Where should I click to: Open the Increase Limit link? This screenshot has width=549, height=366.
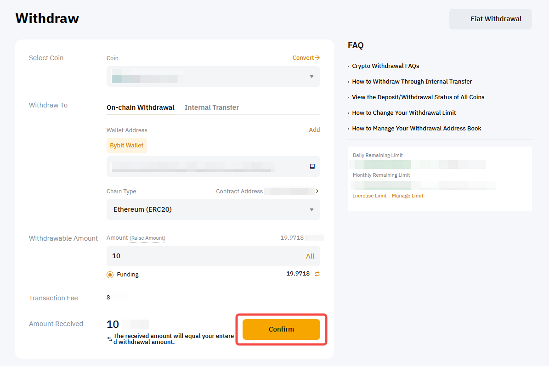[x=369, y=196]
